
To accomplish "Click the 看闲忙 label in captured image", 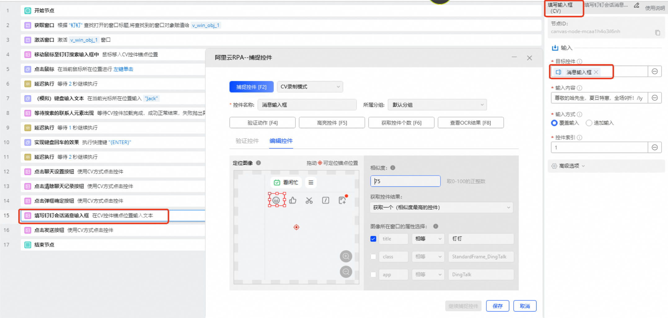I will 290,182.
